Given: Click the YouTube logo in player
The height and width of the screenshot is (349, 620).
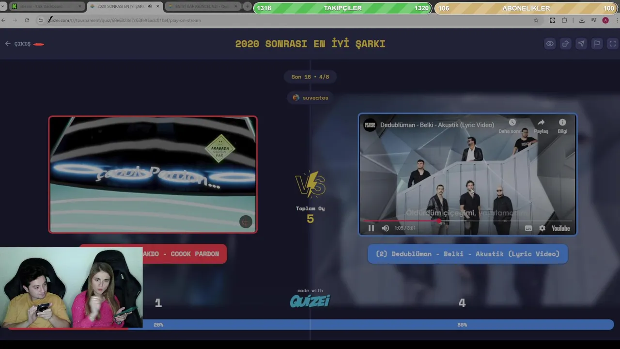Looking at the screenshot, I should point(560,228).
